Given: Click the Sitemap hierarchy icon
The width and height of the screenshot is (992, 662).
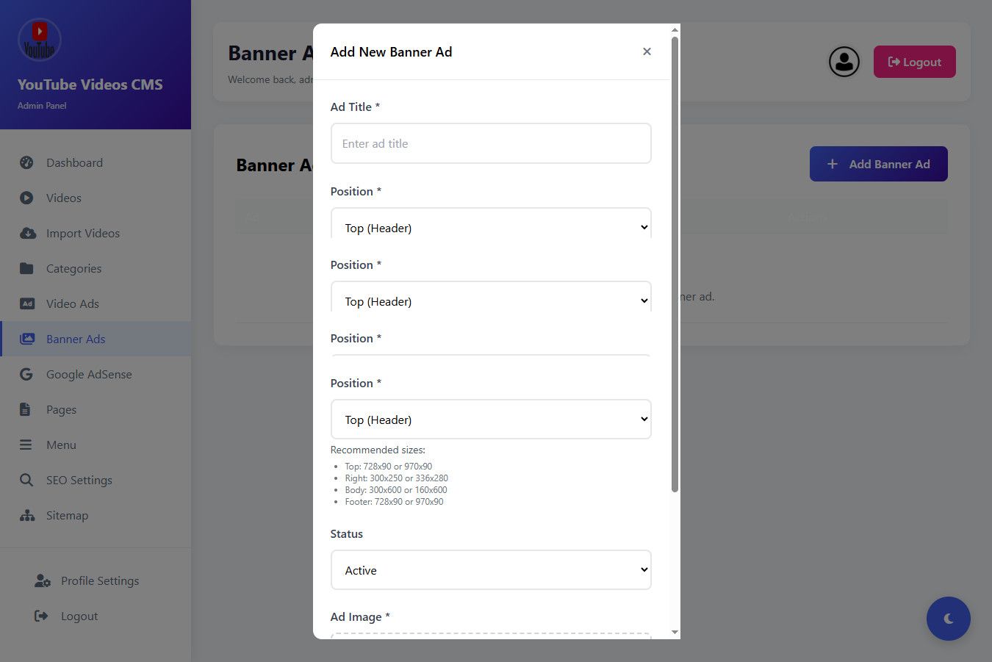Looking at the screenshot, I should pos(27,516).
